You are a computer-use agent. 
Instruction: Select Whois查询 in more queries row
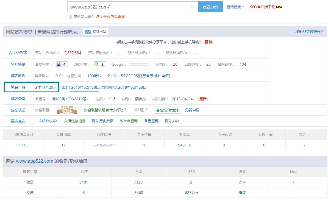click(x=129, y=121)
